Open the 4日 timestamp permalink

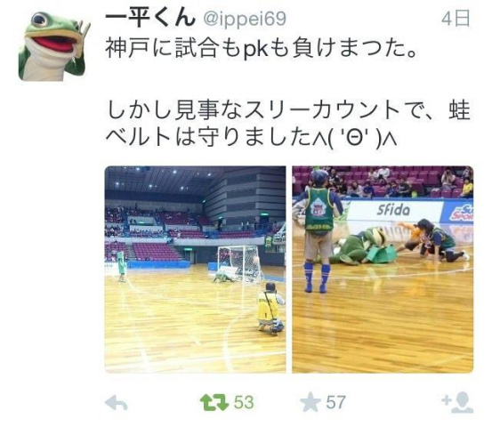pos(456,19)
